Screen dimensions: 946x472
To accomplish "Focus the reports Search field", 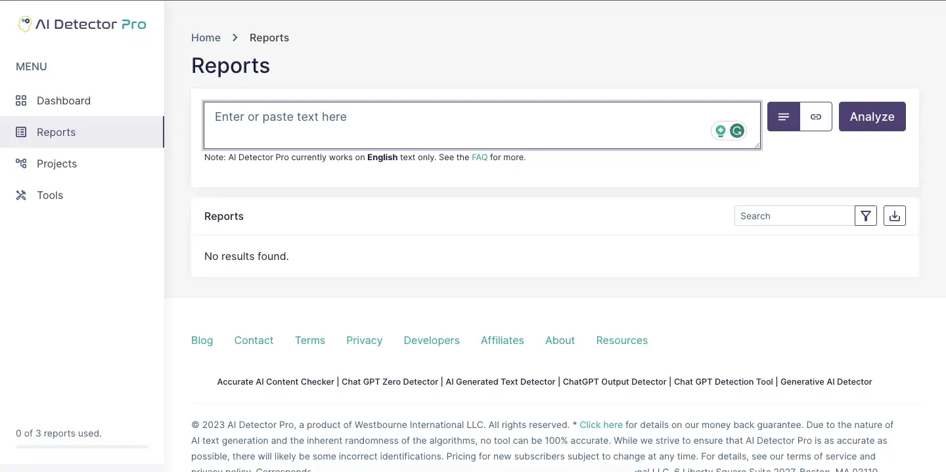I will 794,216.
